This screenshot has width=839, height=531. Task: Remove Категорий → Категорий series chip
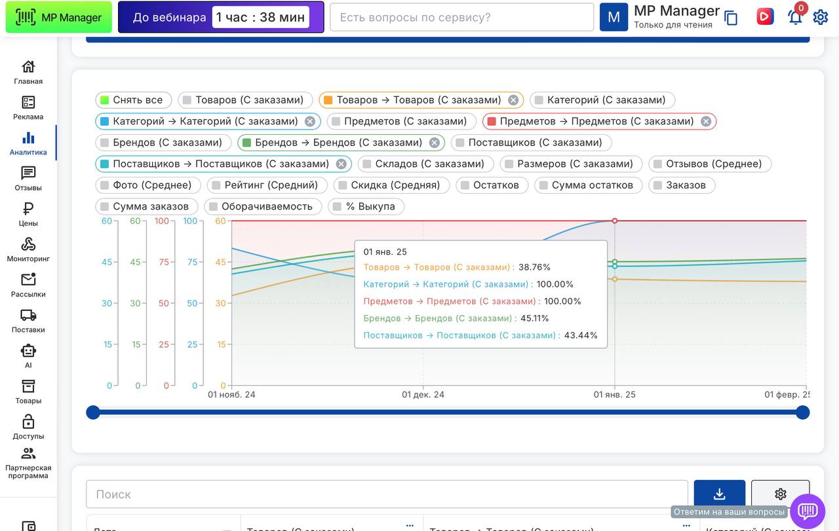pyautogui.click(x=310, y=121)
